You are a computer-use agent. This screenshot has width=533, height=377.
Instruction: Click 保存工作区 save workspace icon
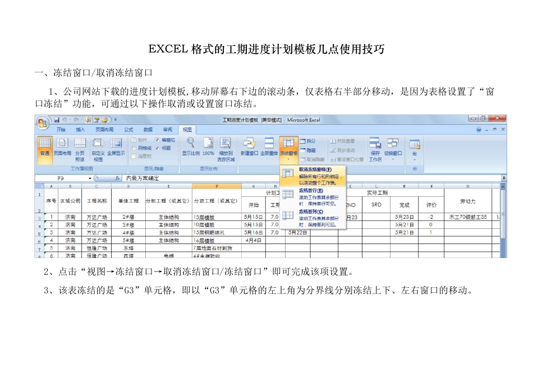[x=375, y=150]
